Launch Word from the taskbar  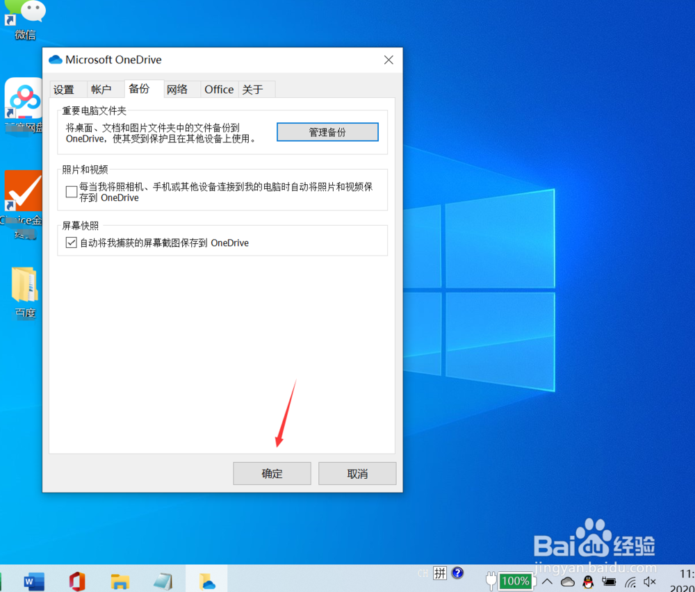pyautogui.click(x=34, y=581)
